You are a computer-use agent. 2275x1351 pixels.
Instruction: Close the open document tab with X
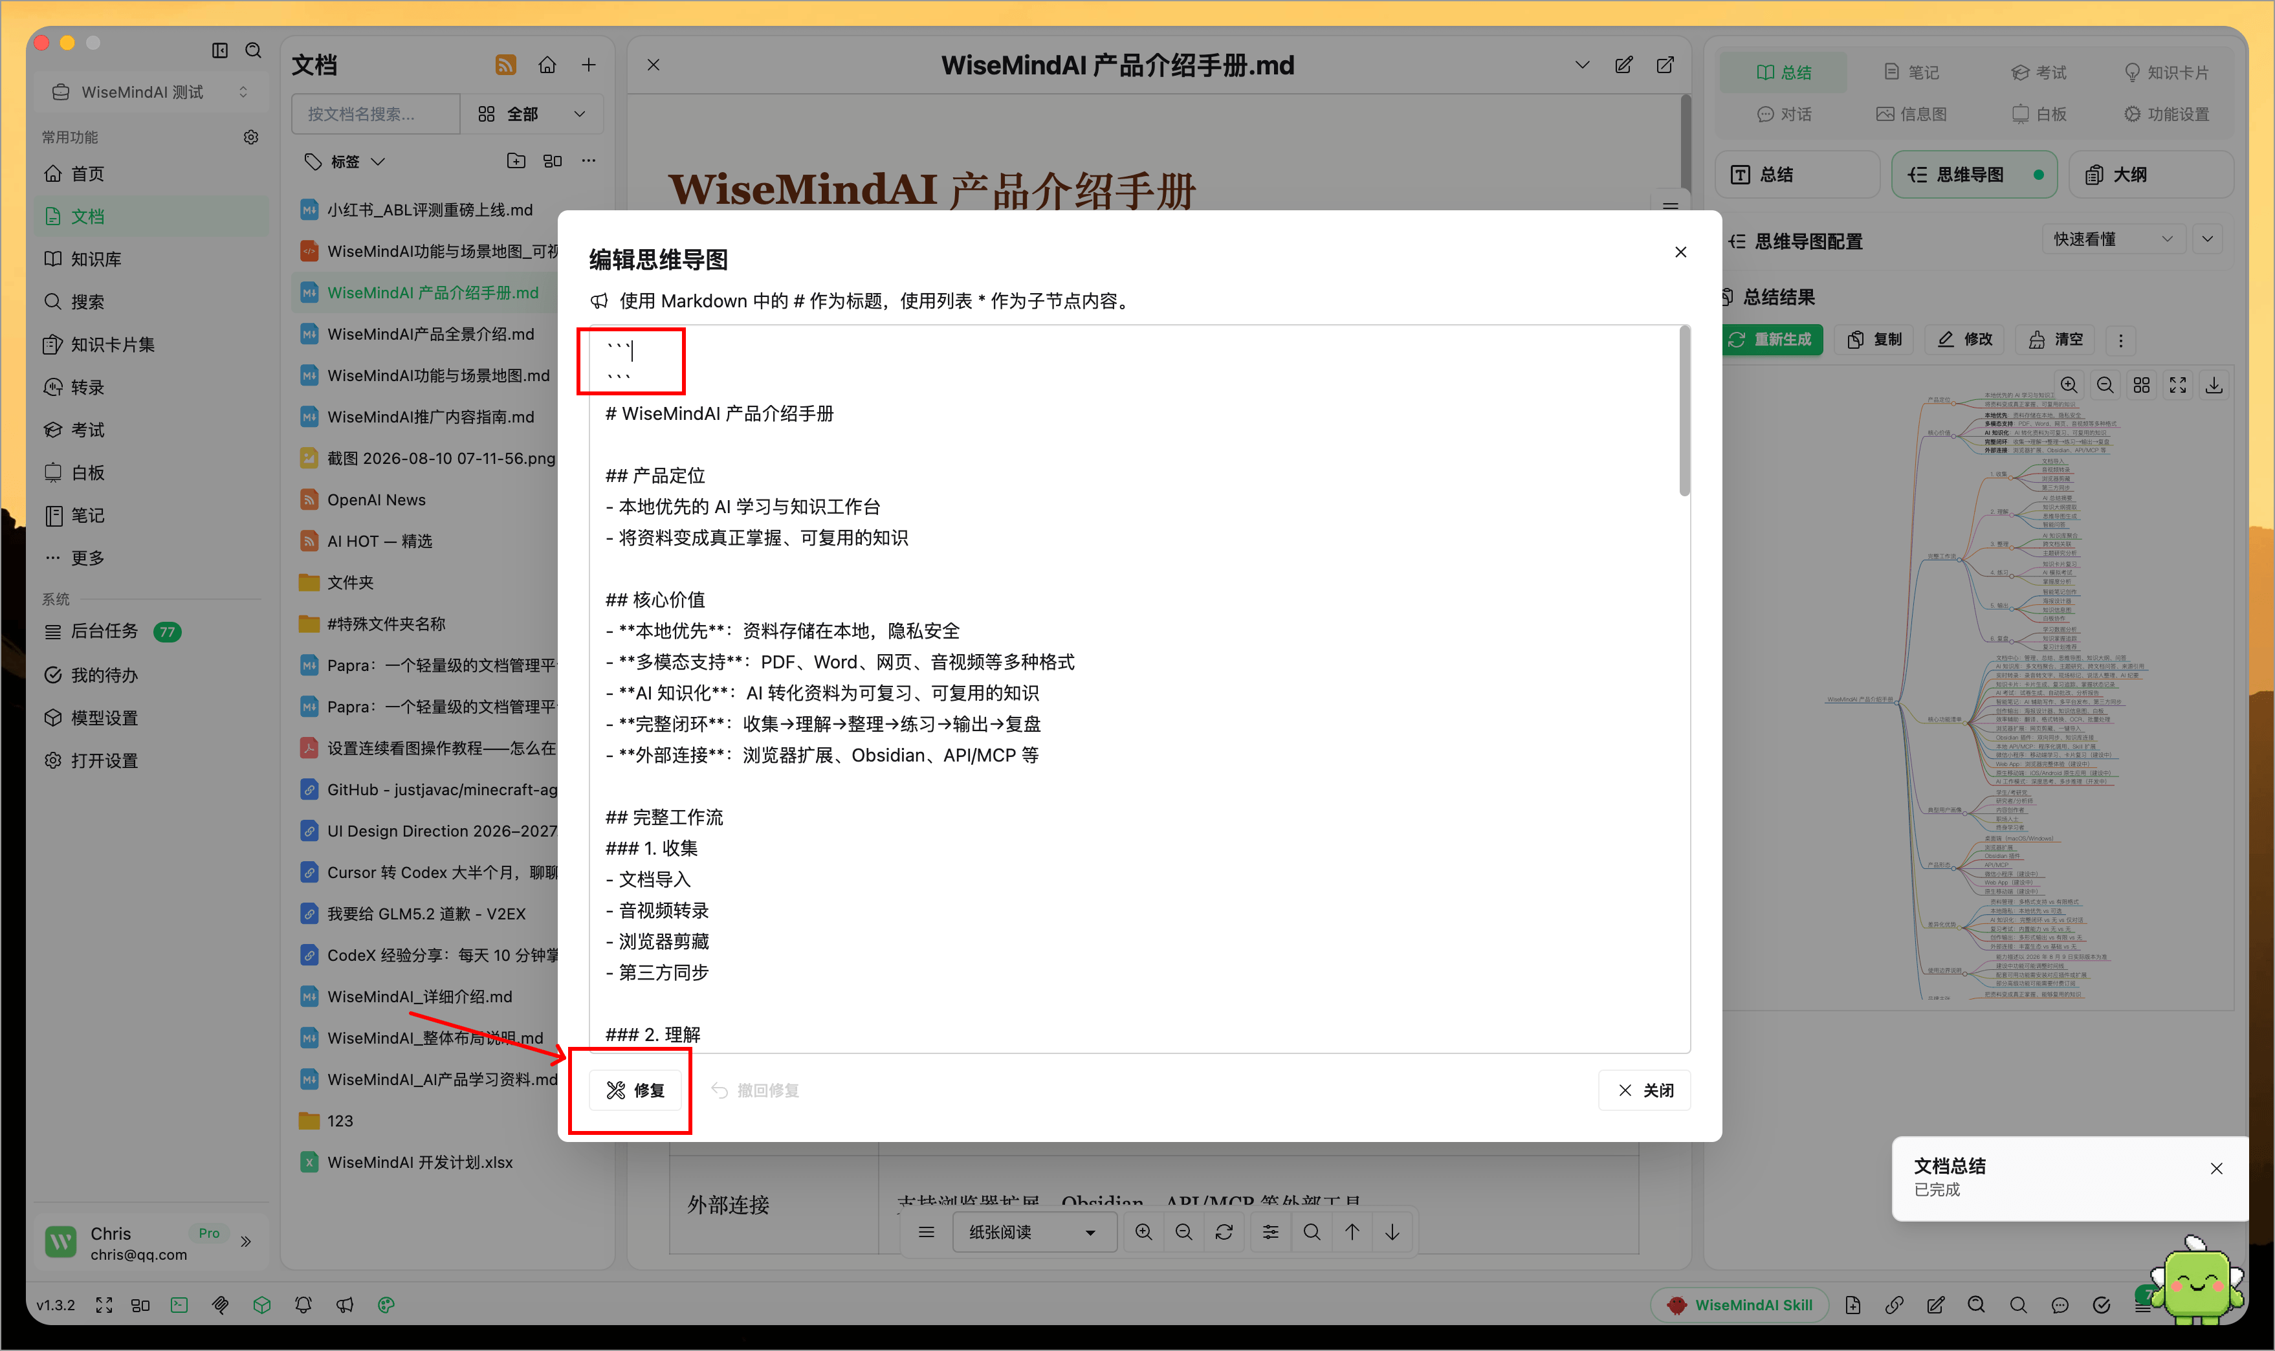654,65
